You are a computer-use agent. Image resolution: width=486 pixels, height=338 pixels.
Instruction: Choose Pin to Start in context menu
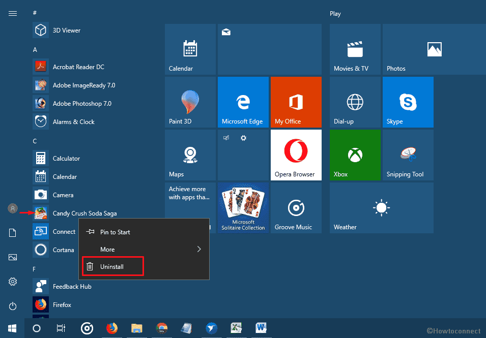tap(144, 232)
